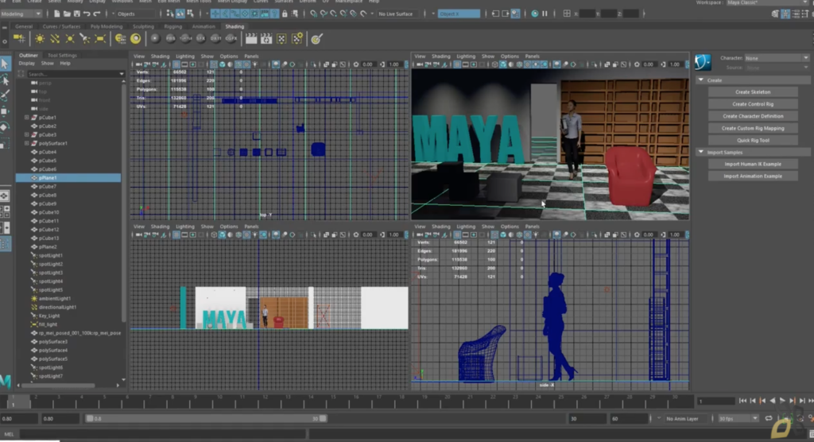Click the lock selection padlock icon
This screenshot has height=442, width=814.
(x=285, y=14)
